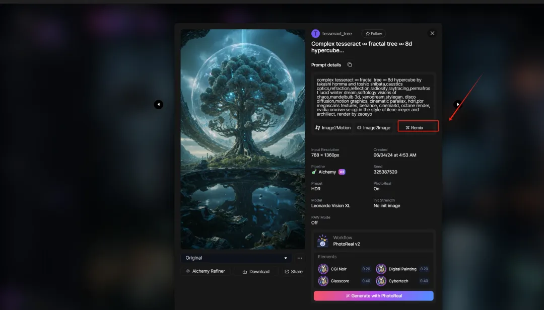Click the CGI Noir element icon
The width and height of the screenshot is (544, 310).
[x=323, y=269]
